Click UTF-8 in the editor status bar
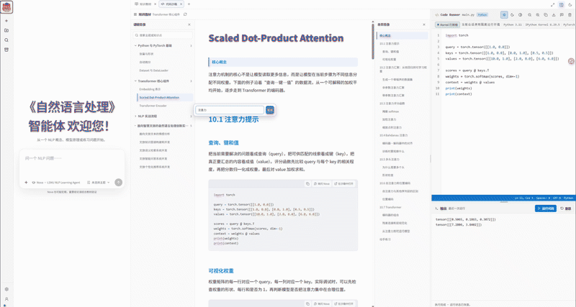This screenshot has width=576, height=307. click(x=557, y=198)
